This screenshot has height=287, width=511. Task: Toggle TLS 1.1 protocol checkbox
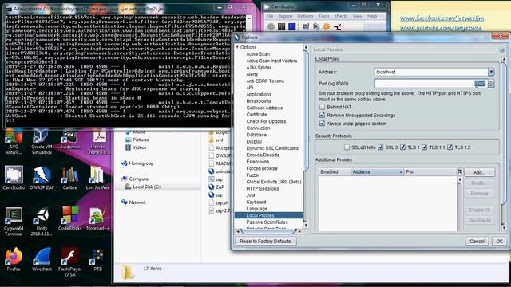tap(424, 147)
